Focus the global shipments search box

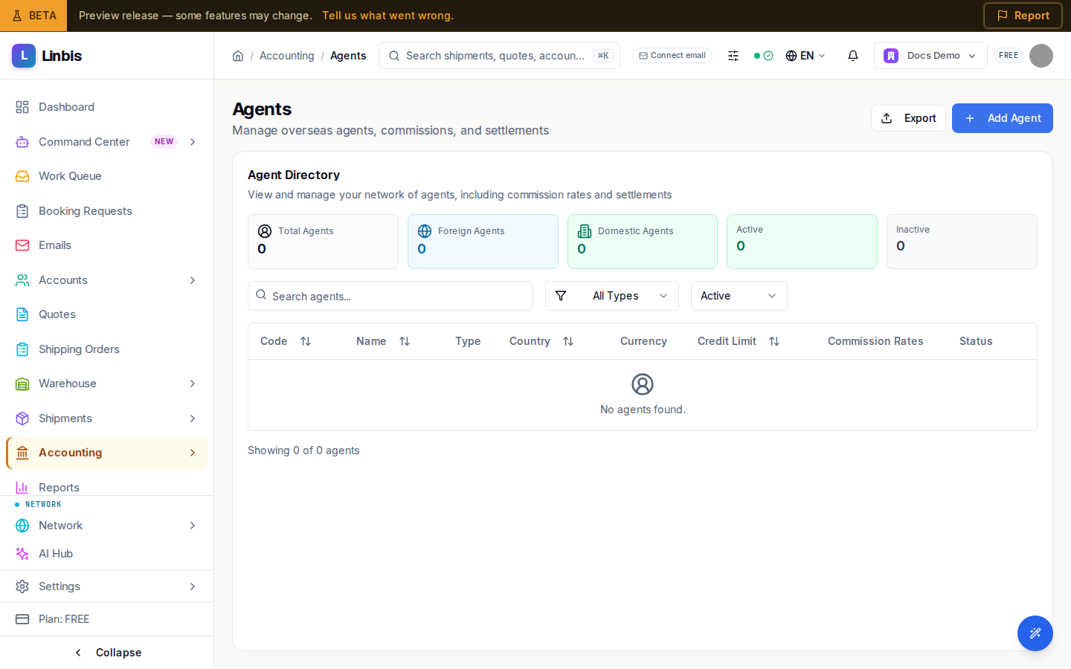(499, 56)
